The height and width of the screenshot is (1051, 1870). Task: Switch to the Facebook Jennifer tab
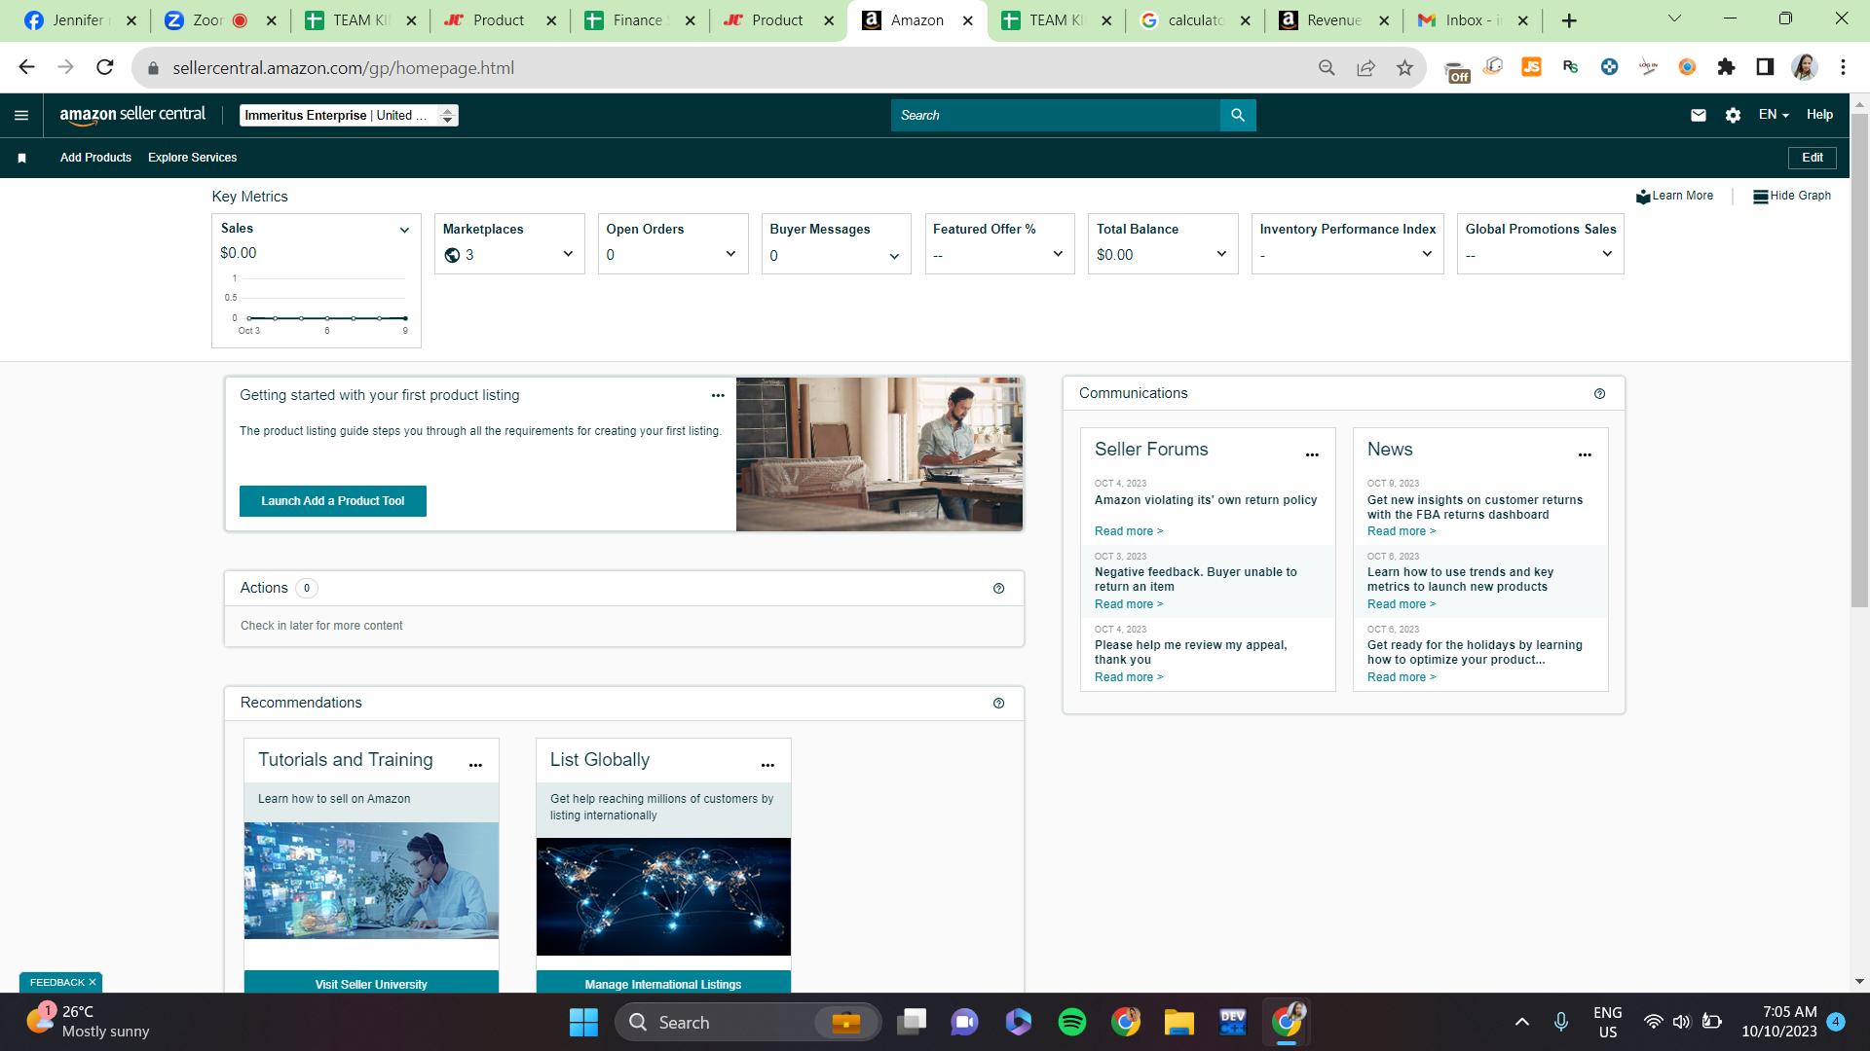(x=80, y=20)
